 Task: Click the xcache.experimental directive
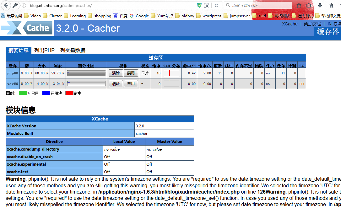click(54, 164)
